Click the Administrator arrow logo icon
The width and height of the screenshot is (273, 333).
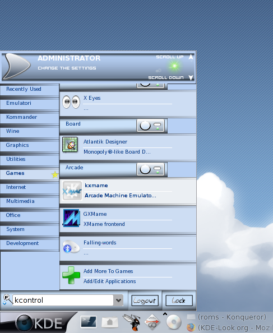tap(17, 66)
